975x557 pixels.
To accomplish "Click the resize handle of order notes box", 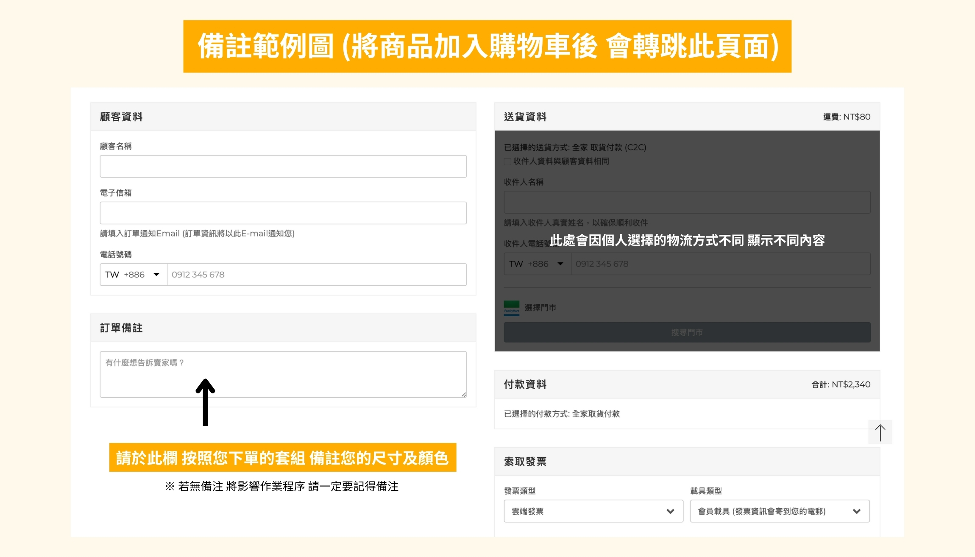I will click(464, 394).
